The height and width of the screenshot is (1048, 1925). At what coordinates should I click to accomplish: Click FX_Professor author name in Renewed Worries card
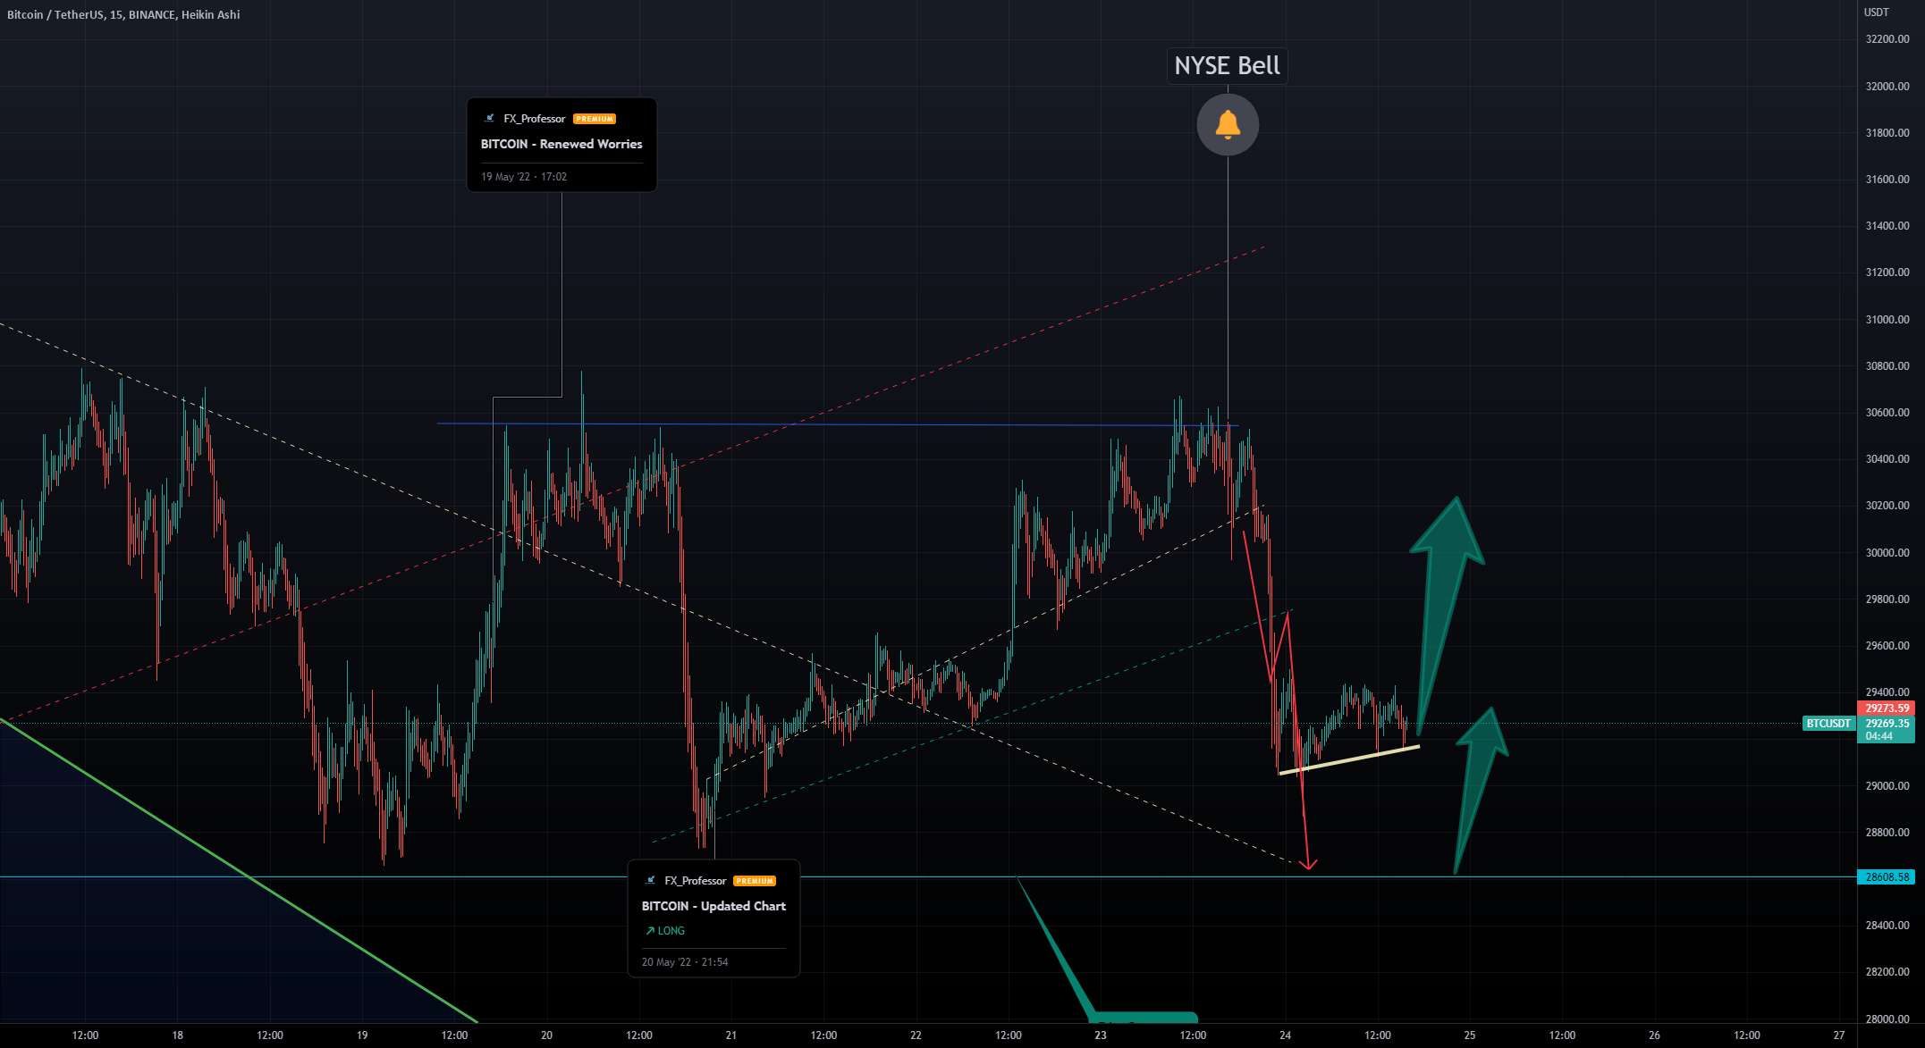coord(535,119)
